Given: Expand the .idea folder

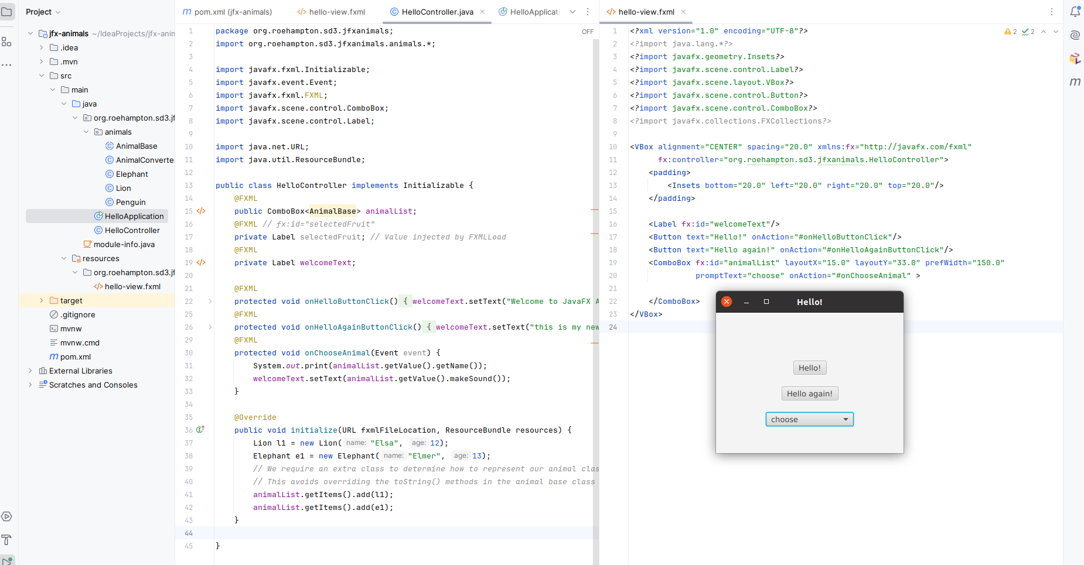Looking at the screenshot, I should click(42, 47).
